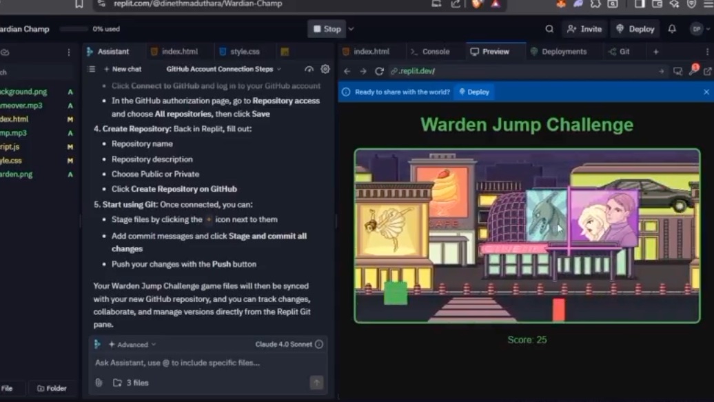714x402 pixels.
Task: Open the gameover.mp3 file
Action: coord(21,105)
